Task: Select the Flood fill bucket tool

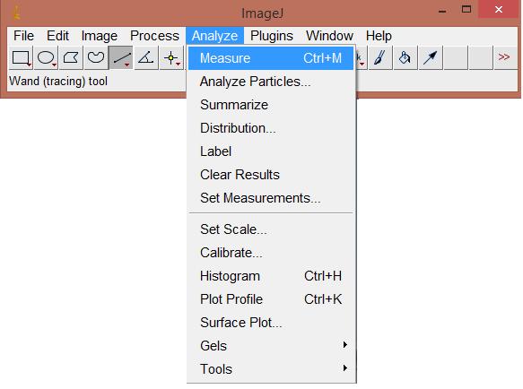Action: click(405, 58)
